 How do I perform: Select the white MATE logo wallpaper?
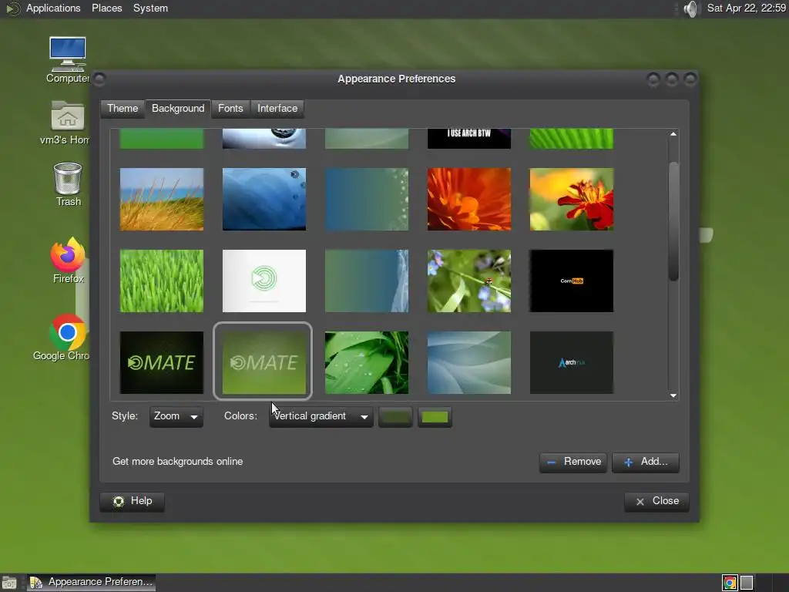click(x=264, y=281)
